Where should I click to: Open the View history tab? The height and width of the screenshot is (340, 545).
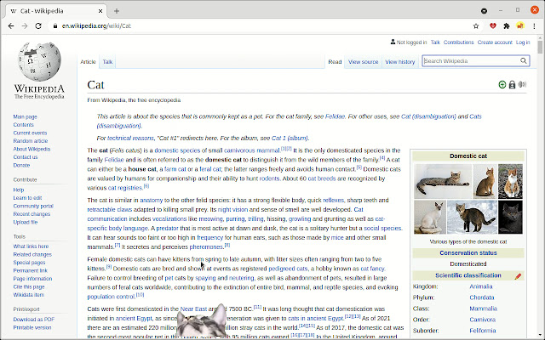(400, 62)
